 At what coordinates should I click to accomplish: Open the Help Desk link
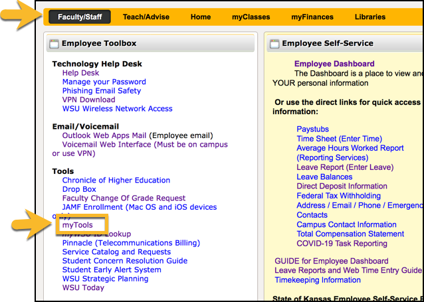pos(80,73)
